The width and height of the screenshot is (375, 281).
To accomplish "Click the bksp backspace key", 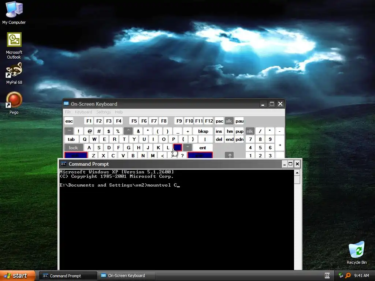I will click(203, 131).
